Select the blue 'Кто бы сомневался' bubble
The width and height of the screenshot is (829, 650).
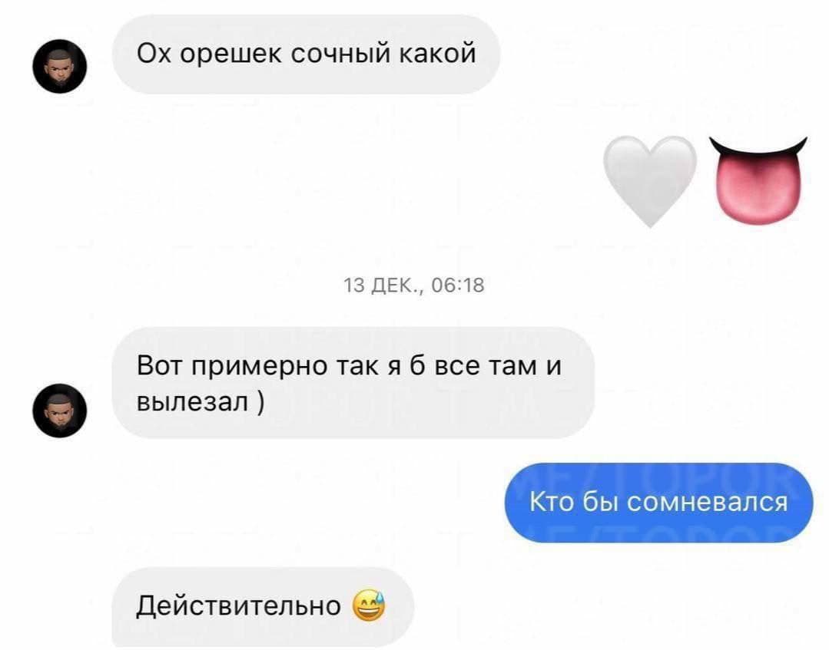point(658,502)
